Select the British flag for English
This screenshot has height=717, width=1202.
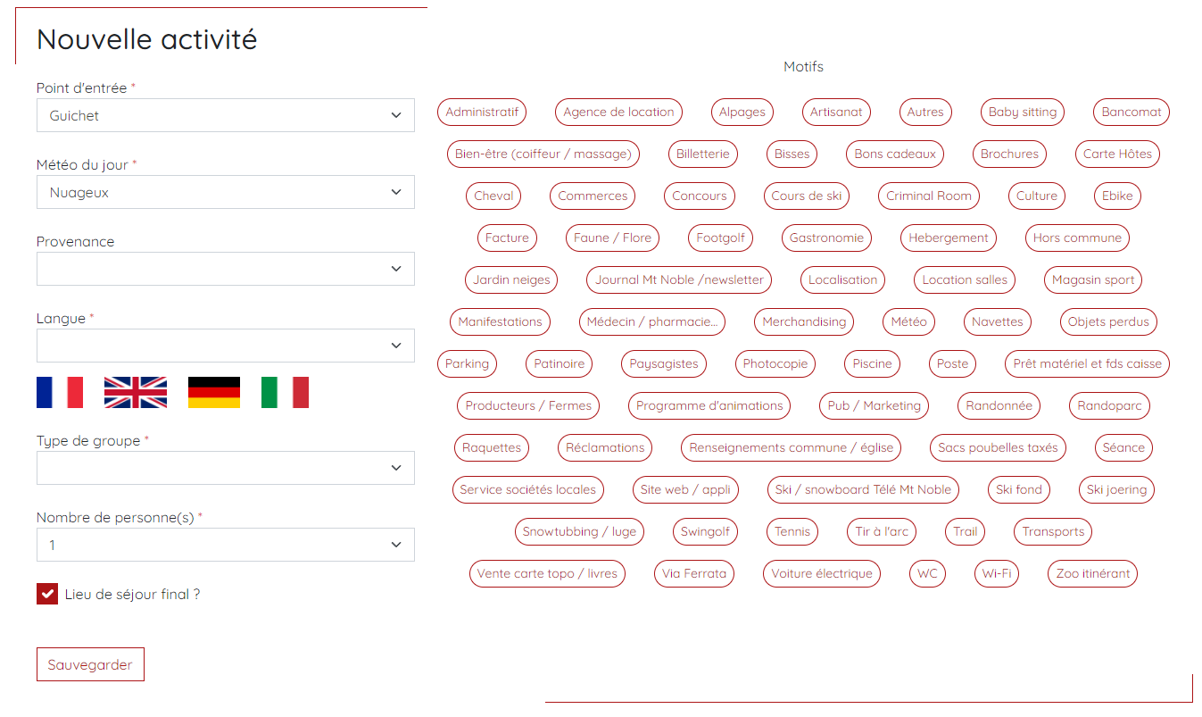[x=135, y=391]
